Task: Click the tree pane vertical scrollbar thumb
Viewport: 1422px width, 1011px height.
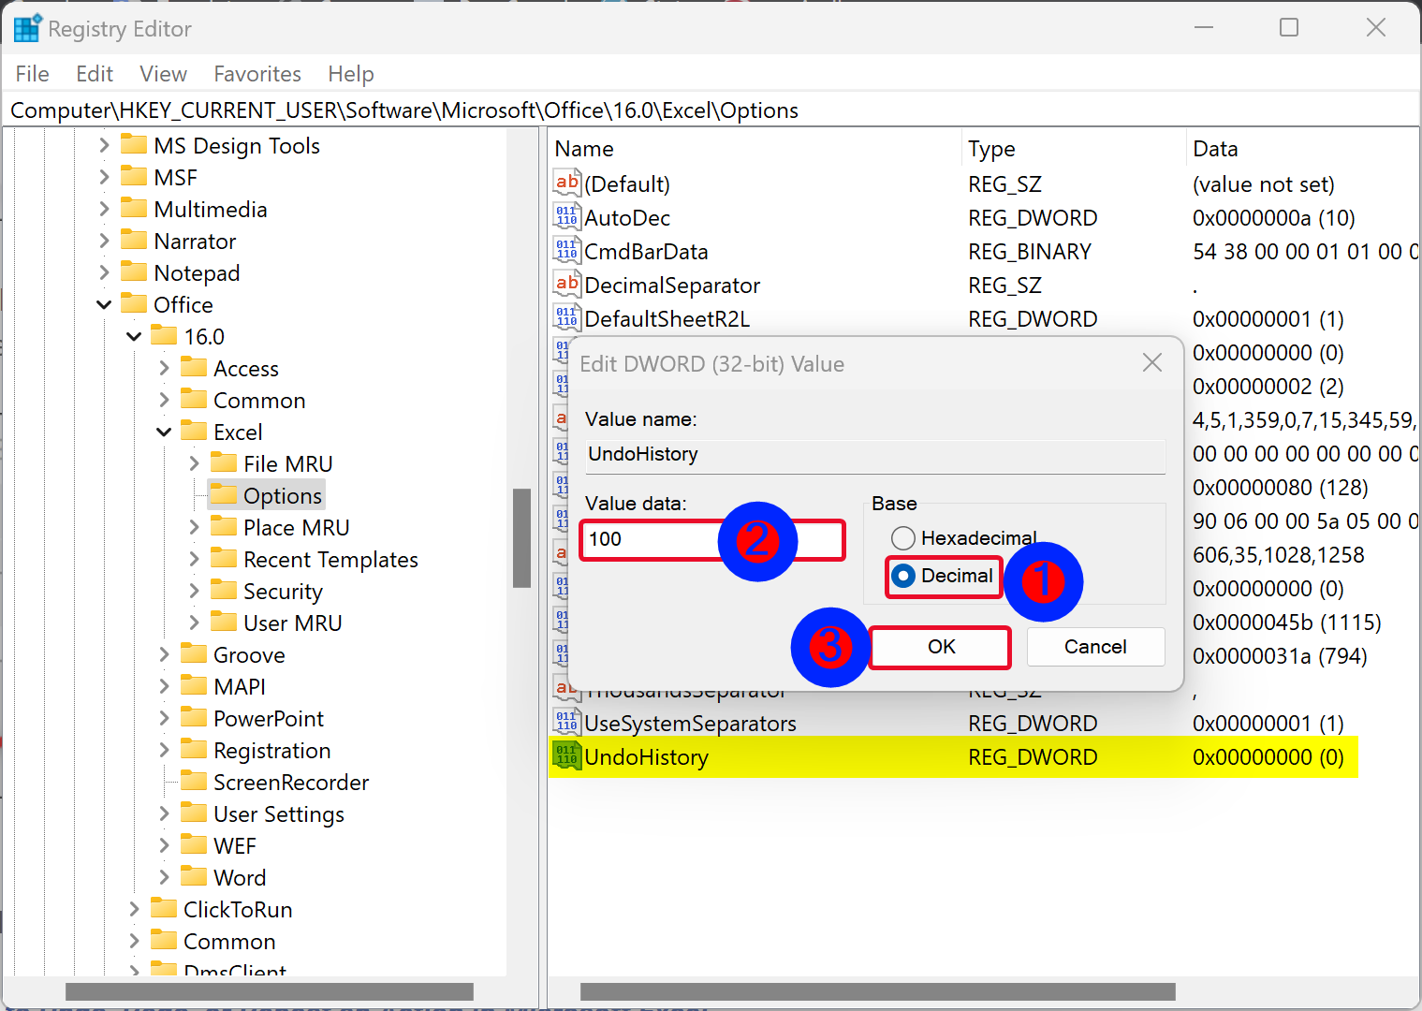Action: pyautogui.click(x=522, y=538)
